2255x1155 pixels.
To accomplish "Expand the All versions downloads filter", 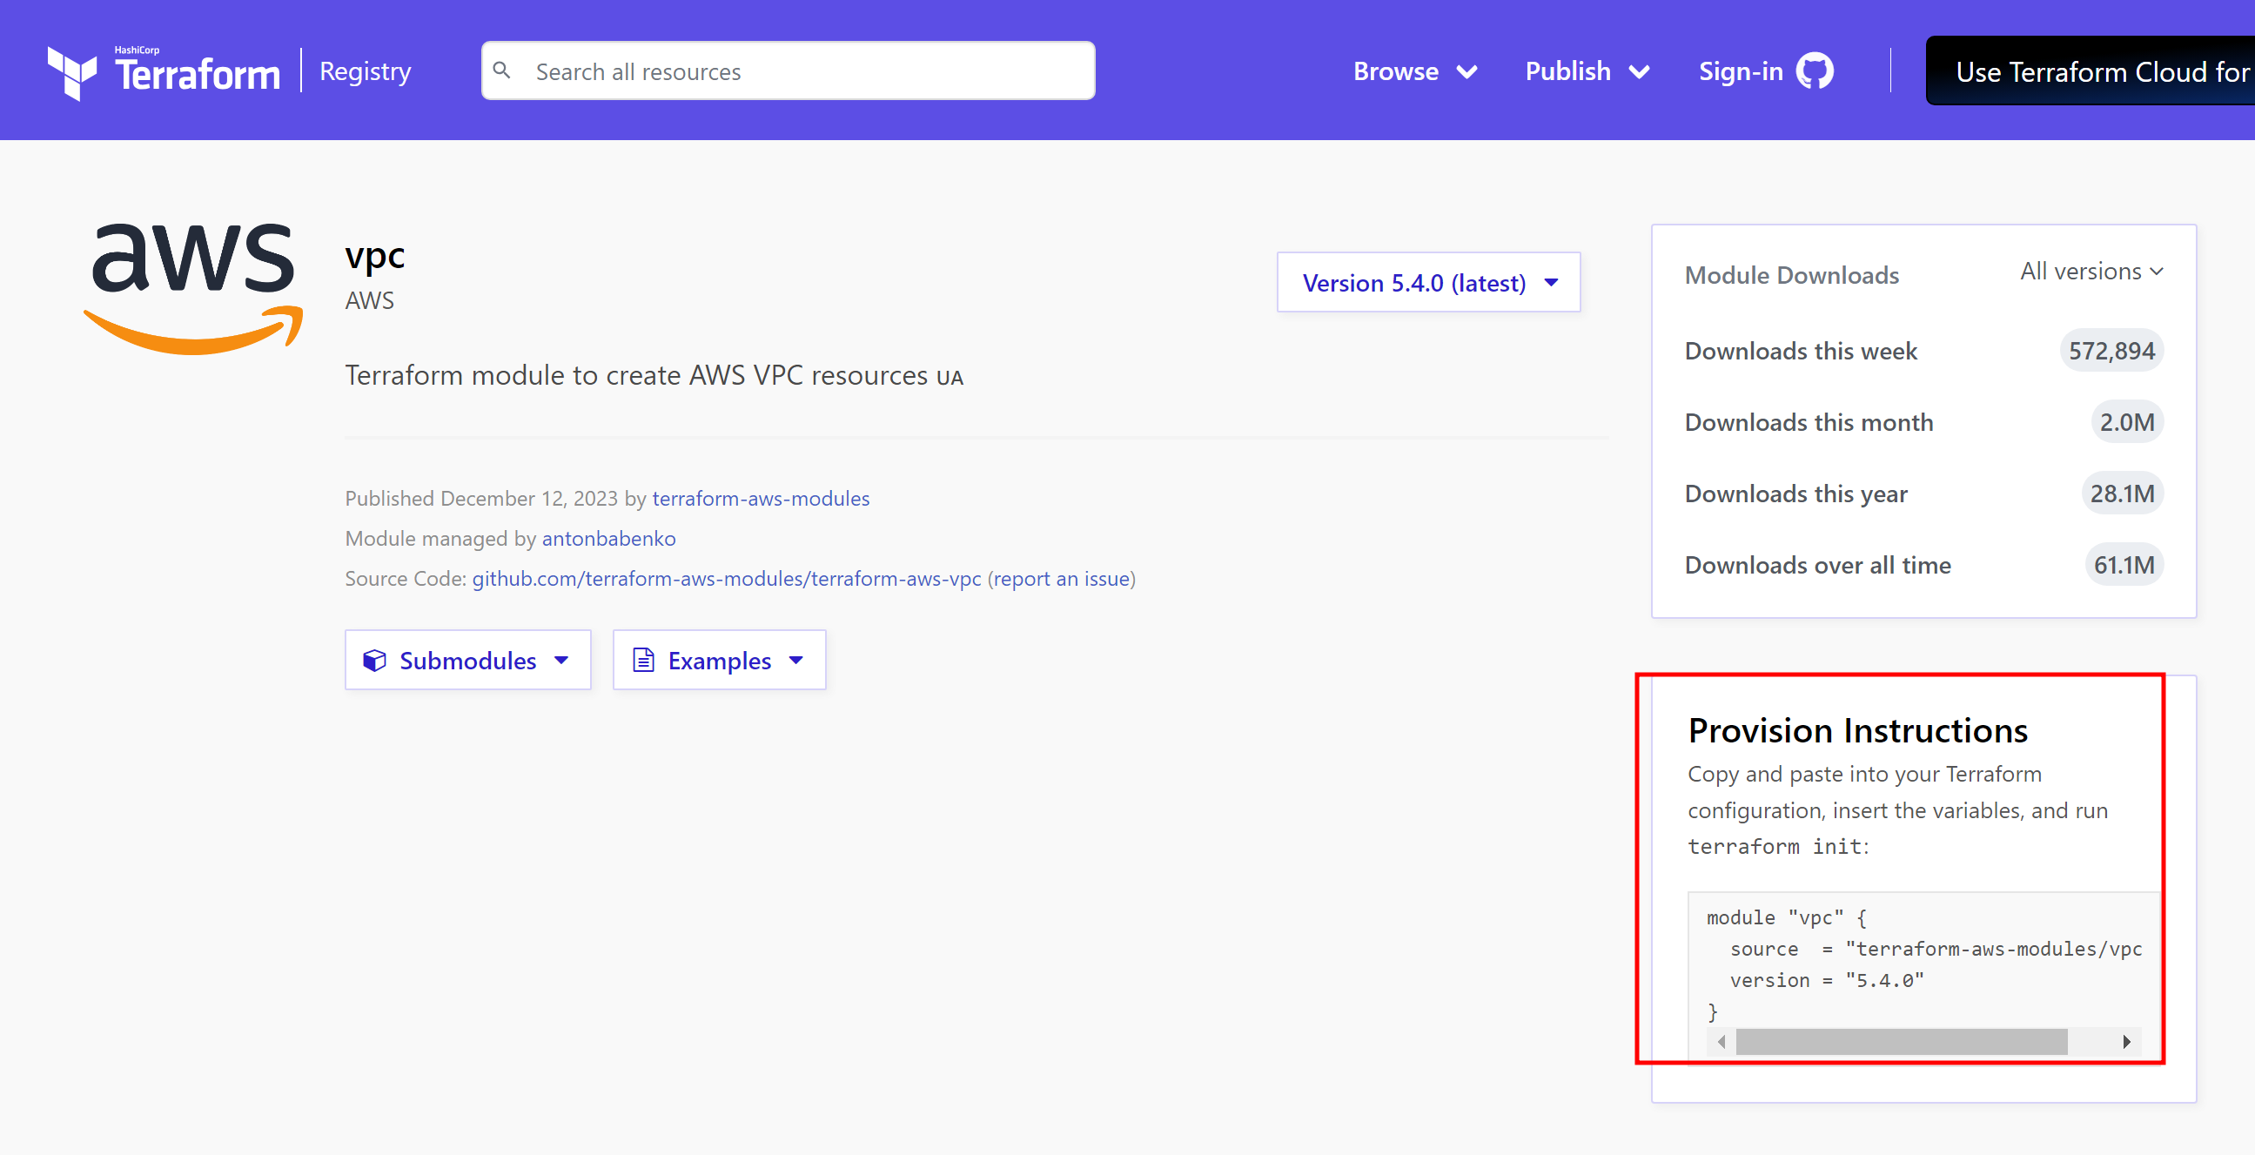I will pos(2091,272).
